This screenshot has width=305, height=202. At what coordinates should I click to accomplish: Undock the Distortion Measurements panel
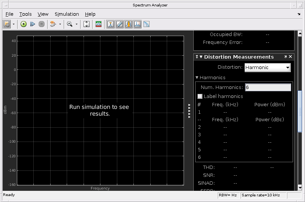(285, 57)
